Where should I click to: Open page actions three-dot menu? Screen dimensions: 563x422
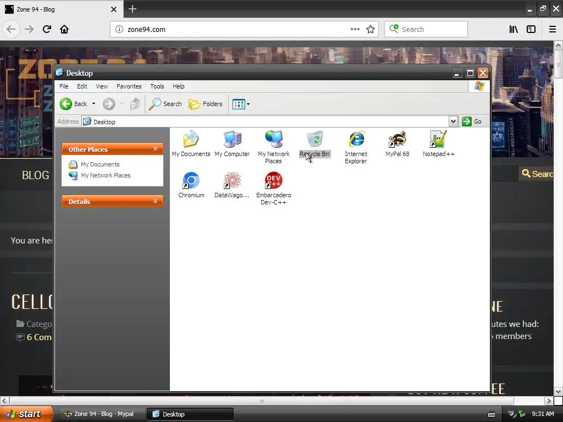(x=355, y=29)
